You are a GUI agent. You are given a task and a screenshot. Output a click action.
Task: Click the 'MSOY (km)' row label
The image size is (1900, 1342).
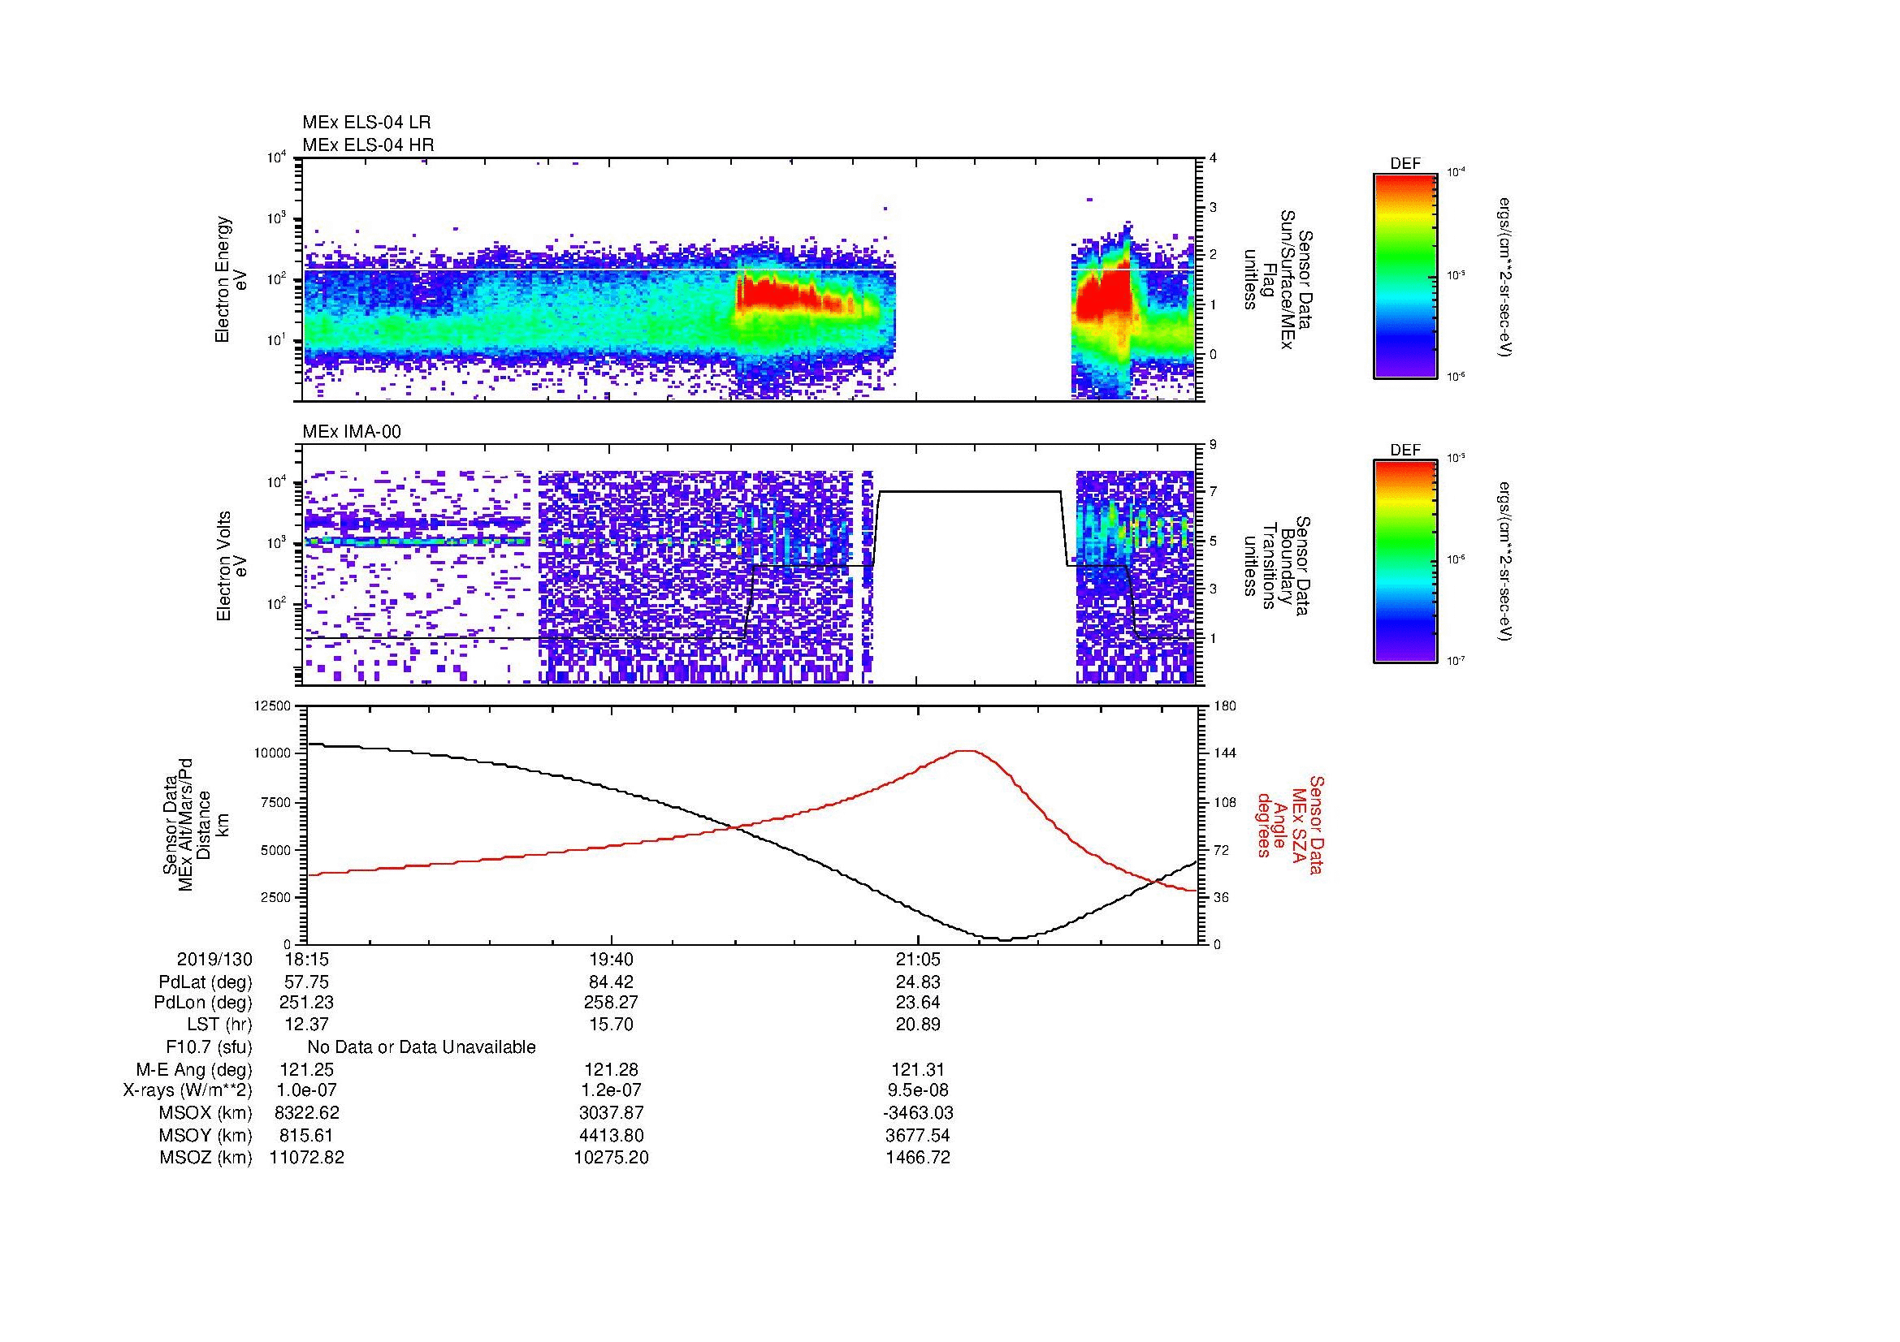tap(206, 1135)
